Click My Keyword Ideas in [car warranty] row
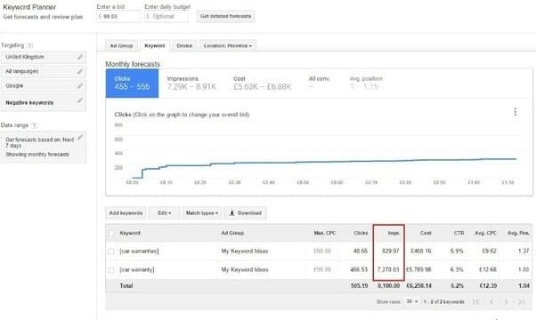Screen dimensions: 536x320 245,270
